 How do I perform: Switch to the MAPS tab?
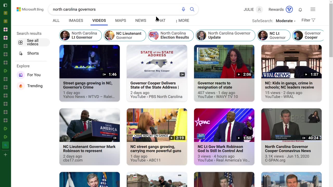(x=121, y=21)
